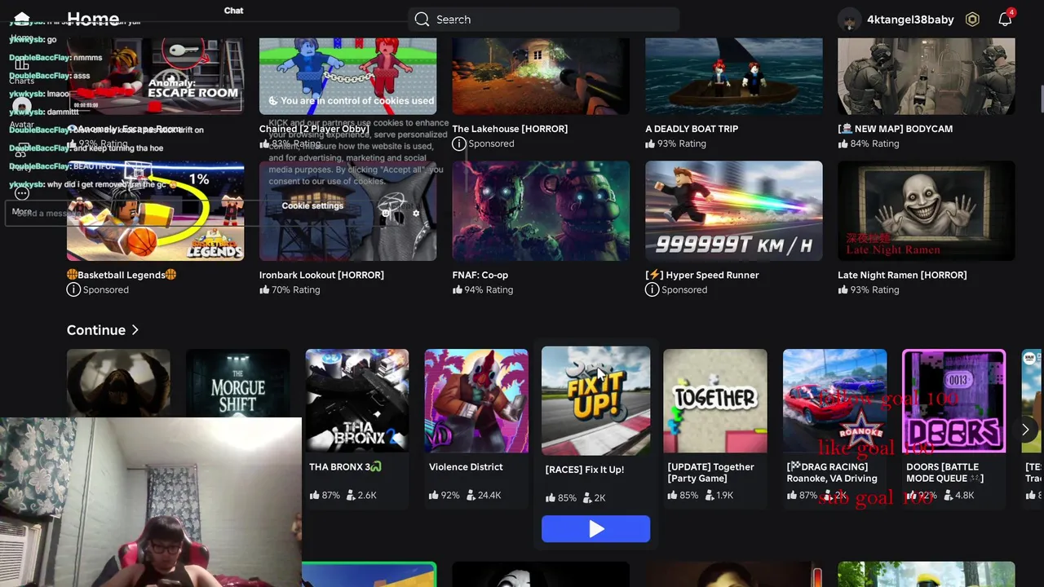The image size is (1044, 587).
Task: Open the FNAF: Co-op thumbnail
Action: click(x=541, y=210)
